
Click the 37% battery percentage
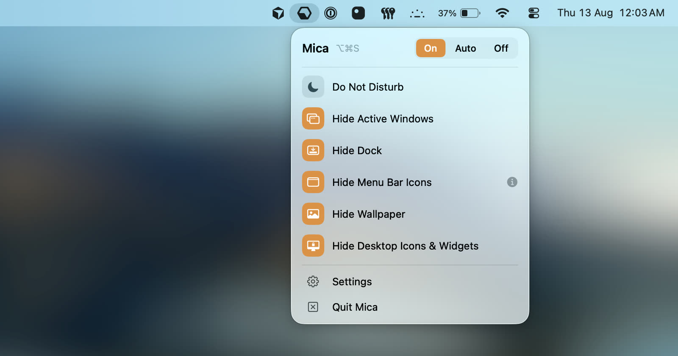pos(447,14)
